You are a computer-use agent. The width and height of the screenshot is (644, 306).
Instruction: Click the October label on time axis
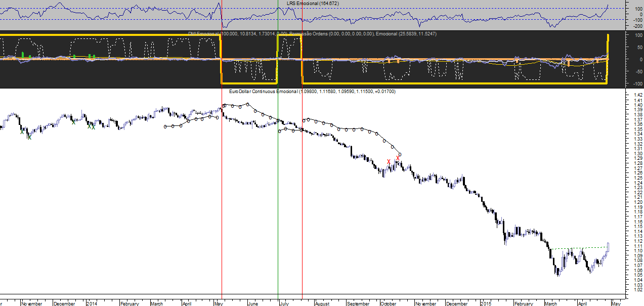[388, 303]
